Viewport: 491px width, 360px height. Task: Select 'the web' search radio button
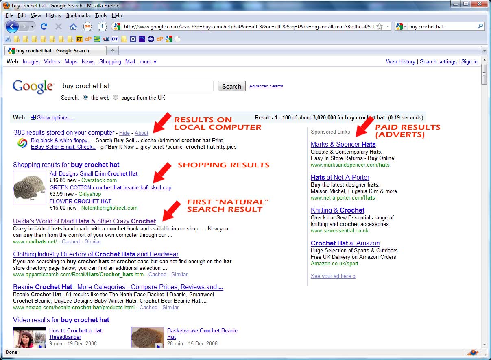point(85,98)
